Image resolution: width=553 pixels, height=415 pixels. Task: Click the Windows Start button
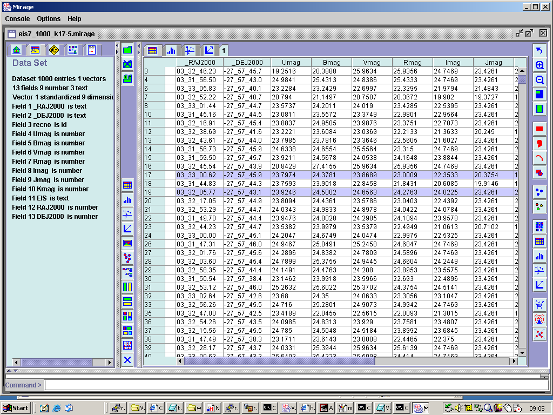[x=16, y=408]
